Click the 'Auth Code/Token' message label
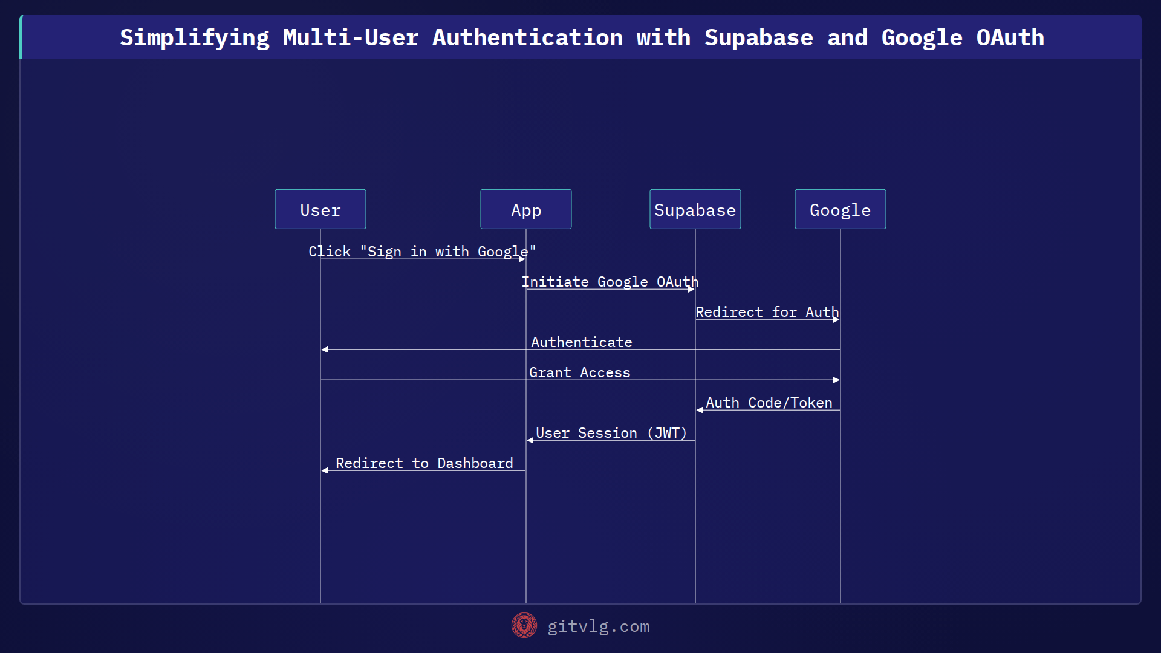Screen dimensions: 1161x653 click(x=769, y=403)
